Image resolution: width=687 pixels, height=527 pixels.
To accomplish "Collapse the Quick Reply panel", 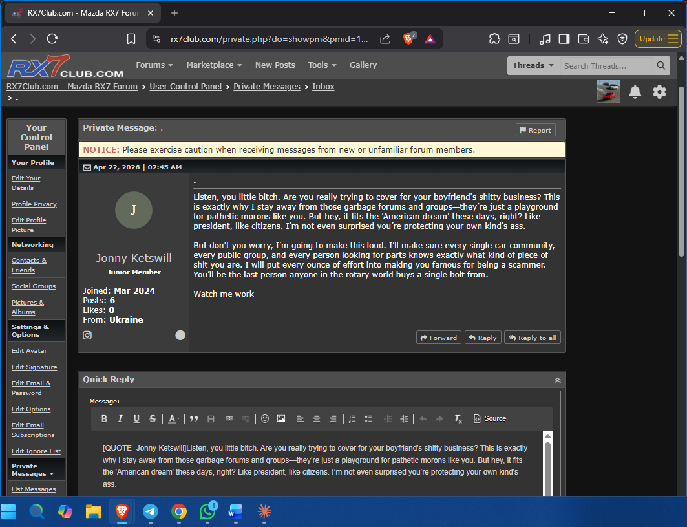I will point(557,380).
